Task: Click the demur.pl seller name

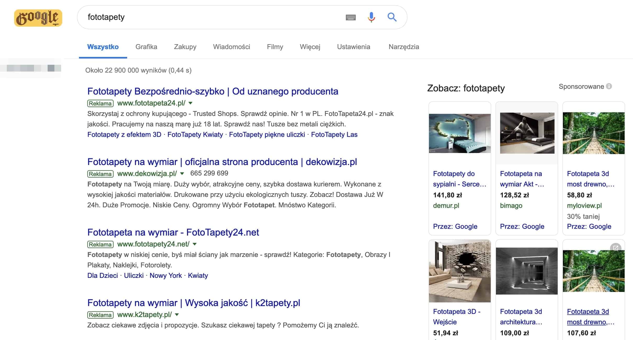Action: (446, 206)
